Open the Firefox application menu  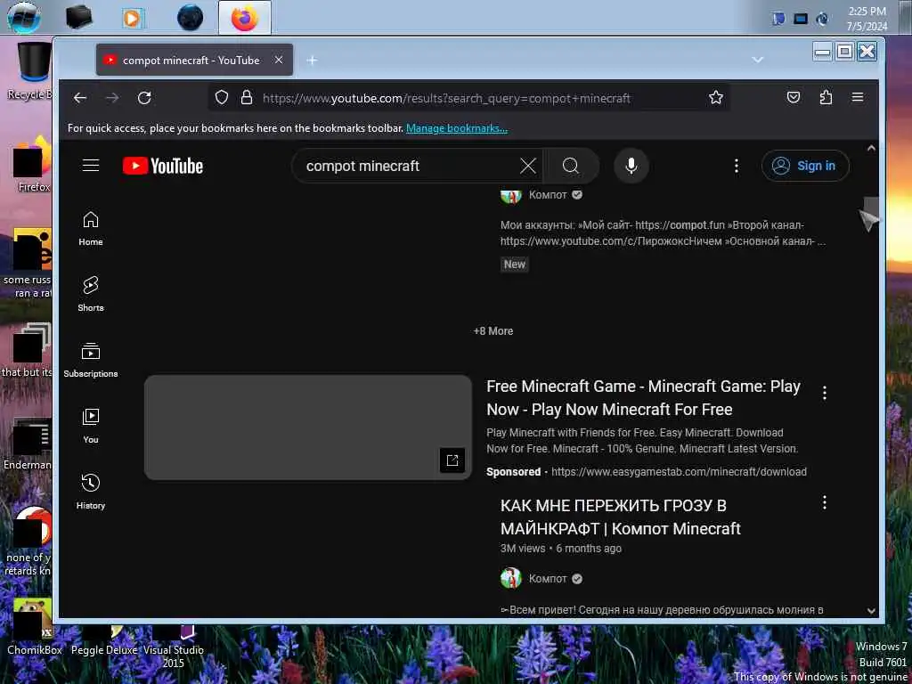pos(858,98)
